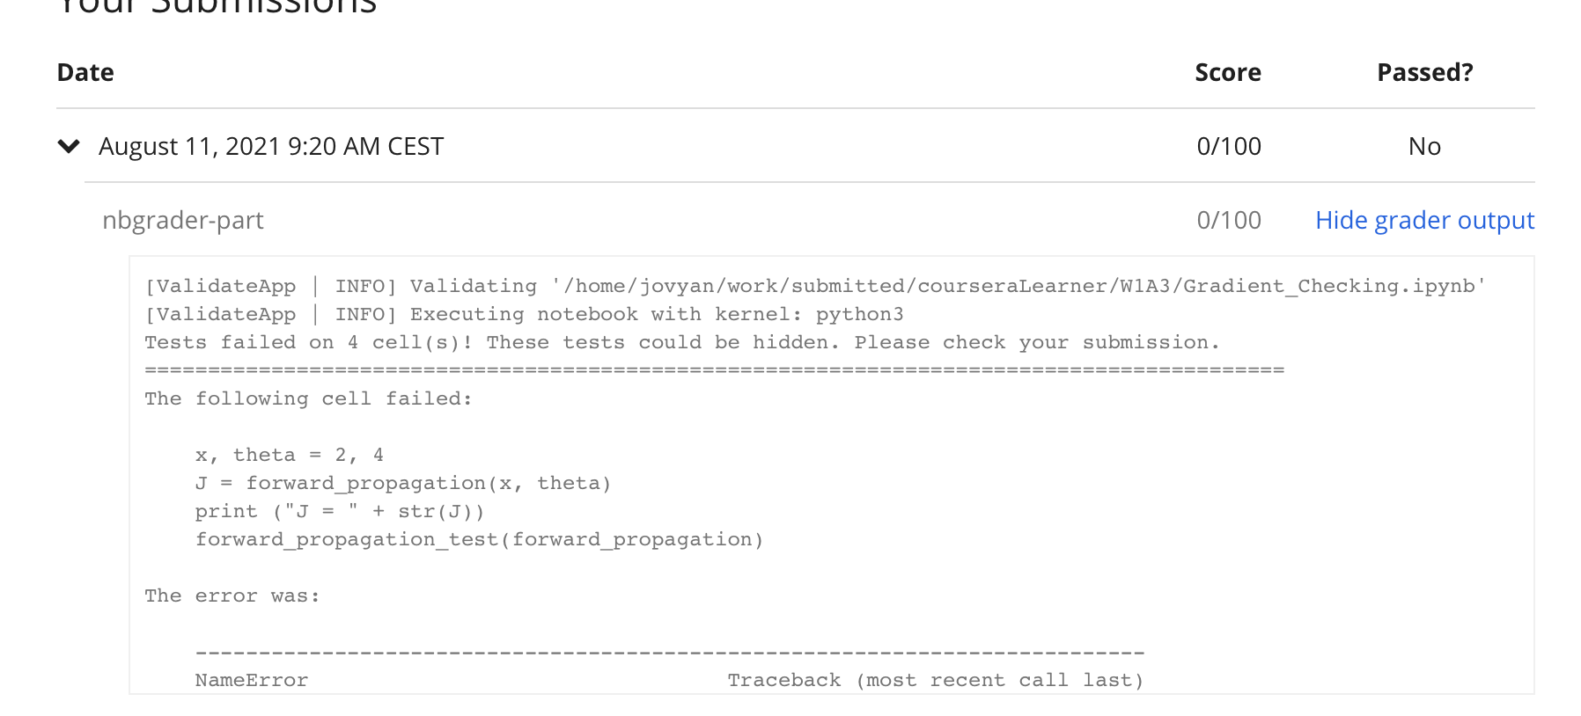This screenshot has height=716, width=1581.
Task: Click the print "J = " code line
Action: (339, 511)
